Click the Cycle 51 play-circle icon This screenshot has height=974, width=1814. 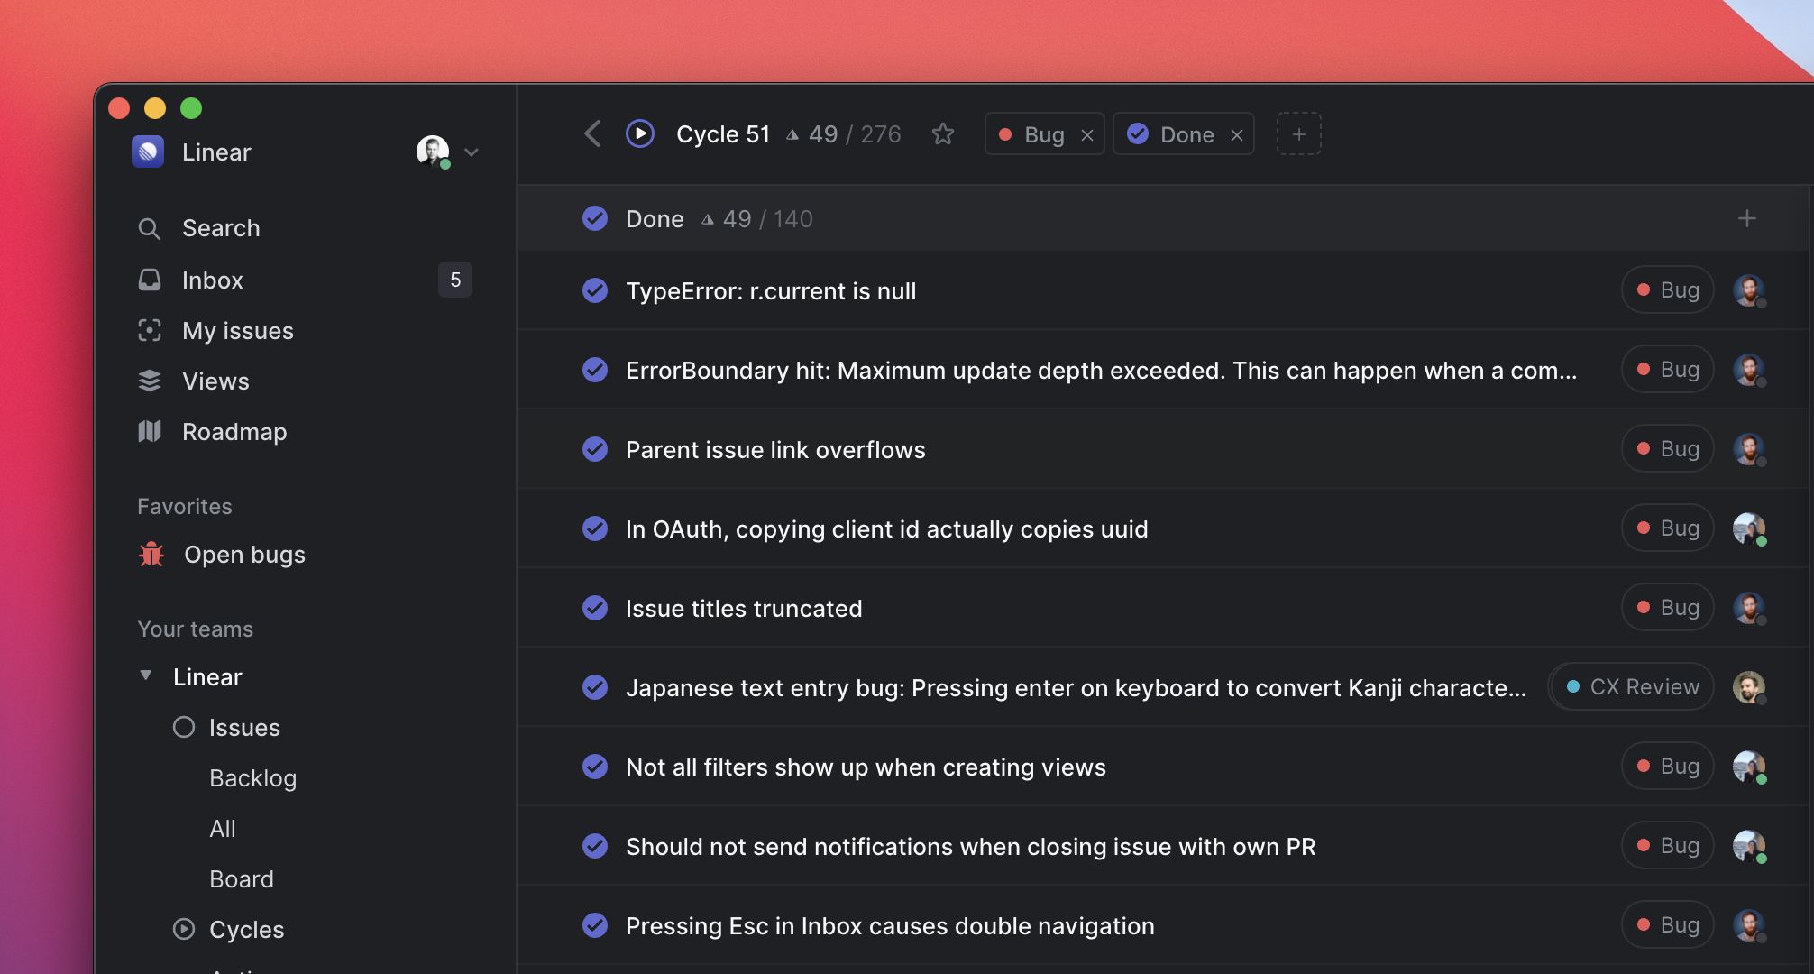point(640,134)
